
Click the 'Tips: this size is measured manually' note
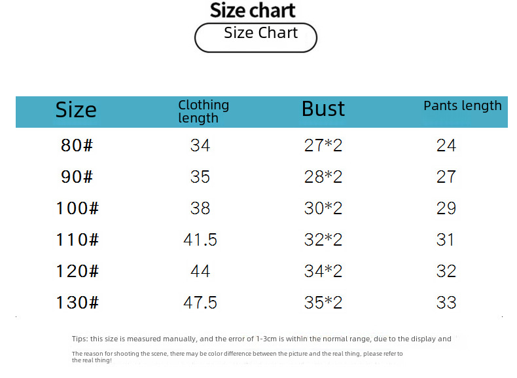tap(262, 339)
